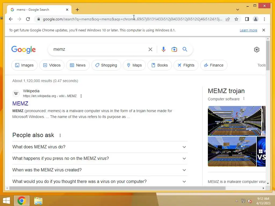Close the memz - Google Search tab
Screen dimensions: 275x206
(x=67, y=10)
